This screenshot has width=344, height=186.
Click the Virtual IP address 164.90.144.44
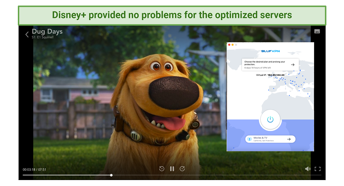coord(276,75)
